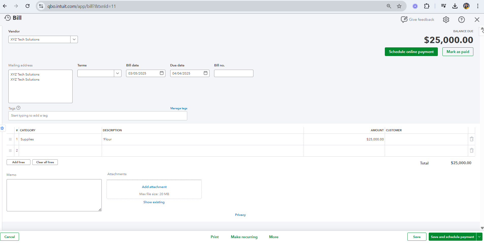Open browser zoom magnifier icon

point(389,6)
